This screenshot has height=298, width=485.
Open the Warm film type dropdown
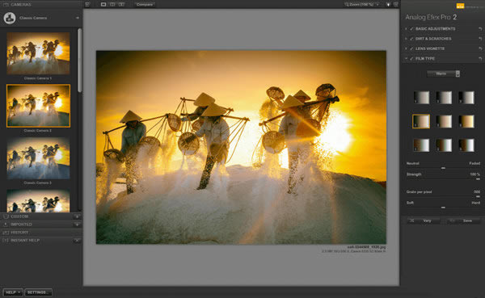(443, 73)
